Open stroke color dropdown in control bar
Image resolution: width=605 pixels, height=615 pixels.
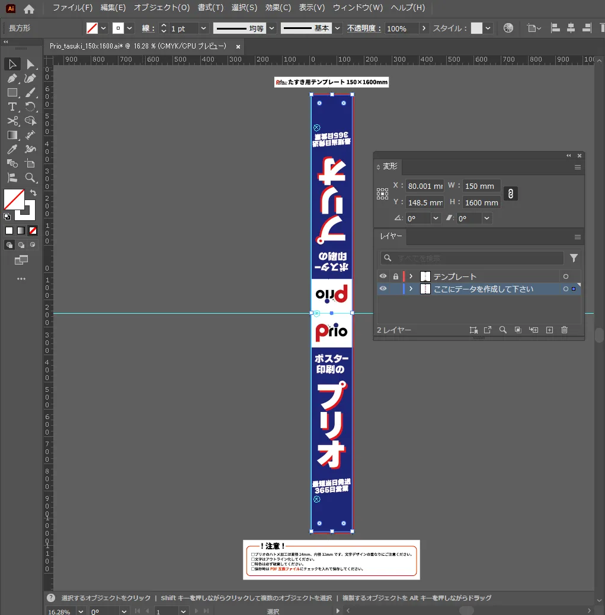[129, 28]
